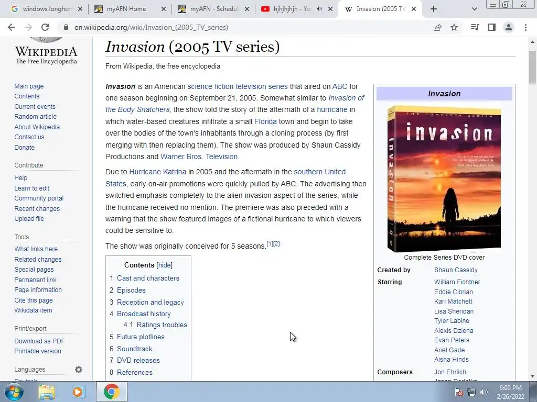This screenshot has width=537, height=402.
Task: Open Random article link
Action: 35,117
